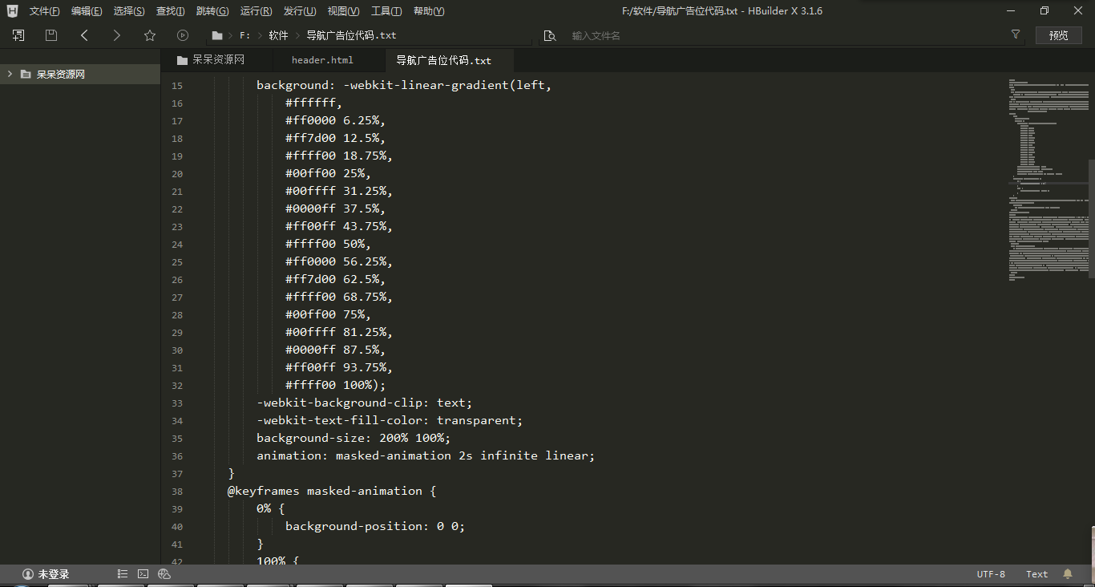Image resolution: width=1095 pixels, height=587 pixels.
Task: Open the 跳转(G) menu
Action: (212, 11)
